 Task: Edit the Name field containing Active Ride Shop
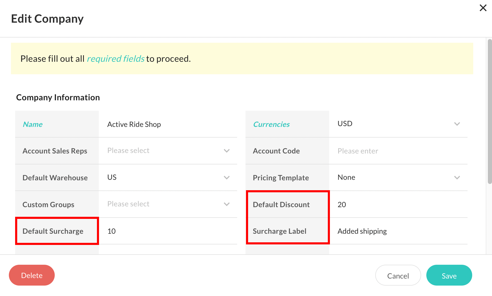(x=168, y=124)
